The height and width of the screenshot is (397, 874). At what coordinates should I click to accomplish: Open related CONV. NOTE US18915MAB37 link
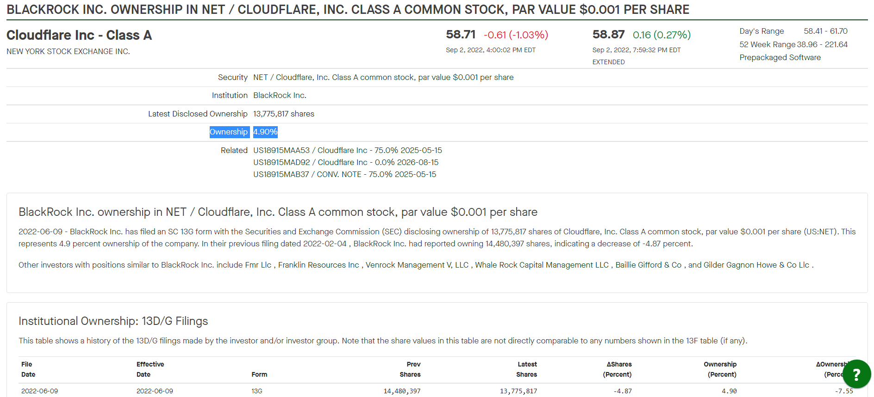click(x=344, y=174)
